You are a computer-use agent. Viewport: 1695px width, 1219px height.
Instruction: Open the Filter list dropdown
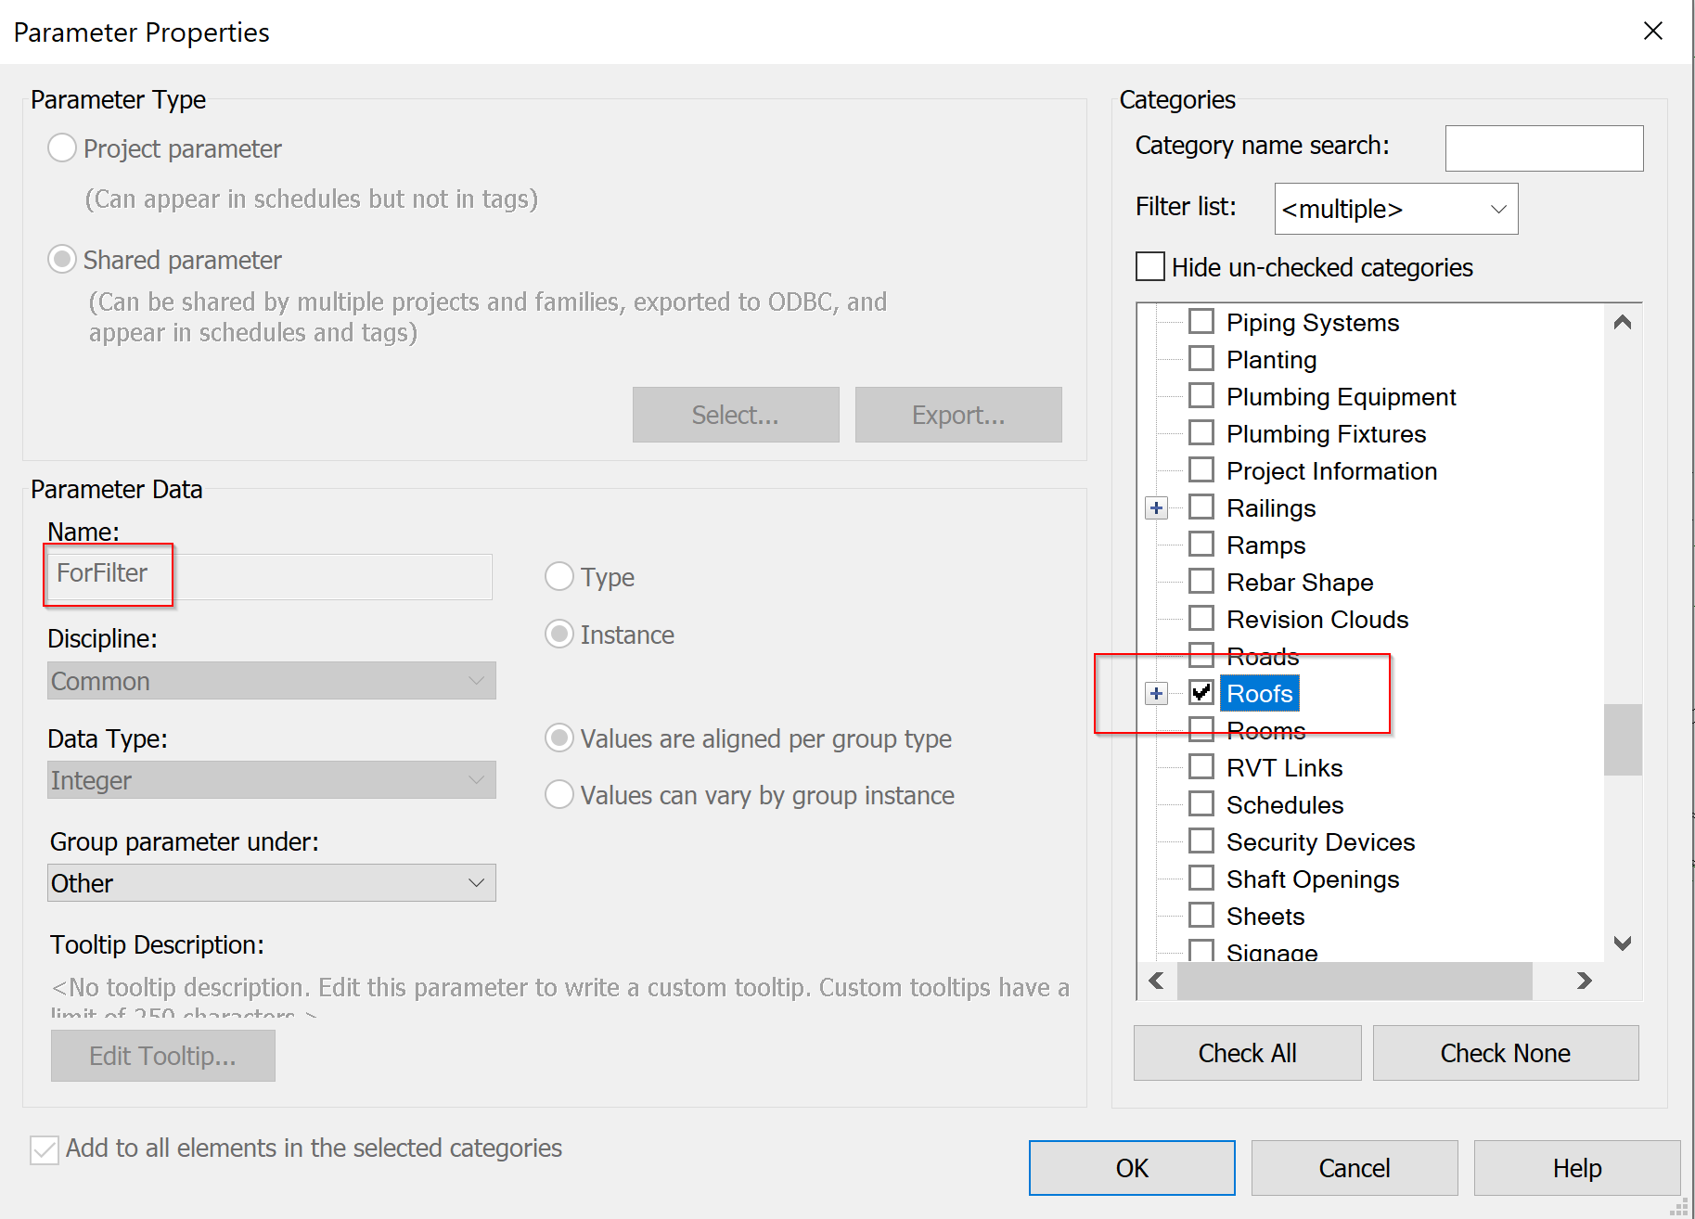coord(1497,209)
